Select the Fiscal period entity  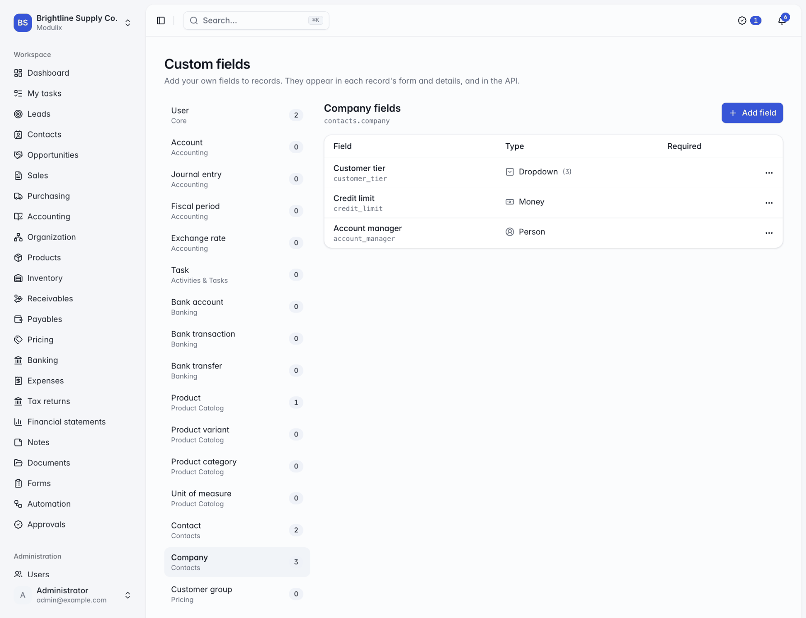click(x=237, y=211)
